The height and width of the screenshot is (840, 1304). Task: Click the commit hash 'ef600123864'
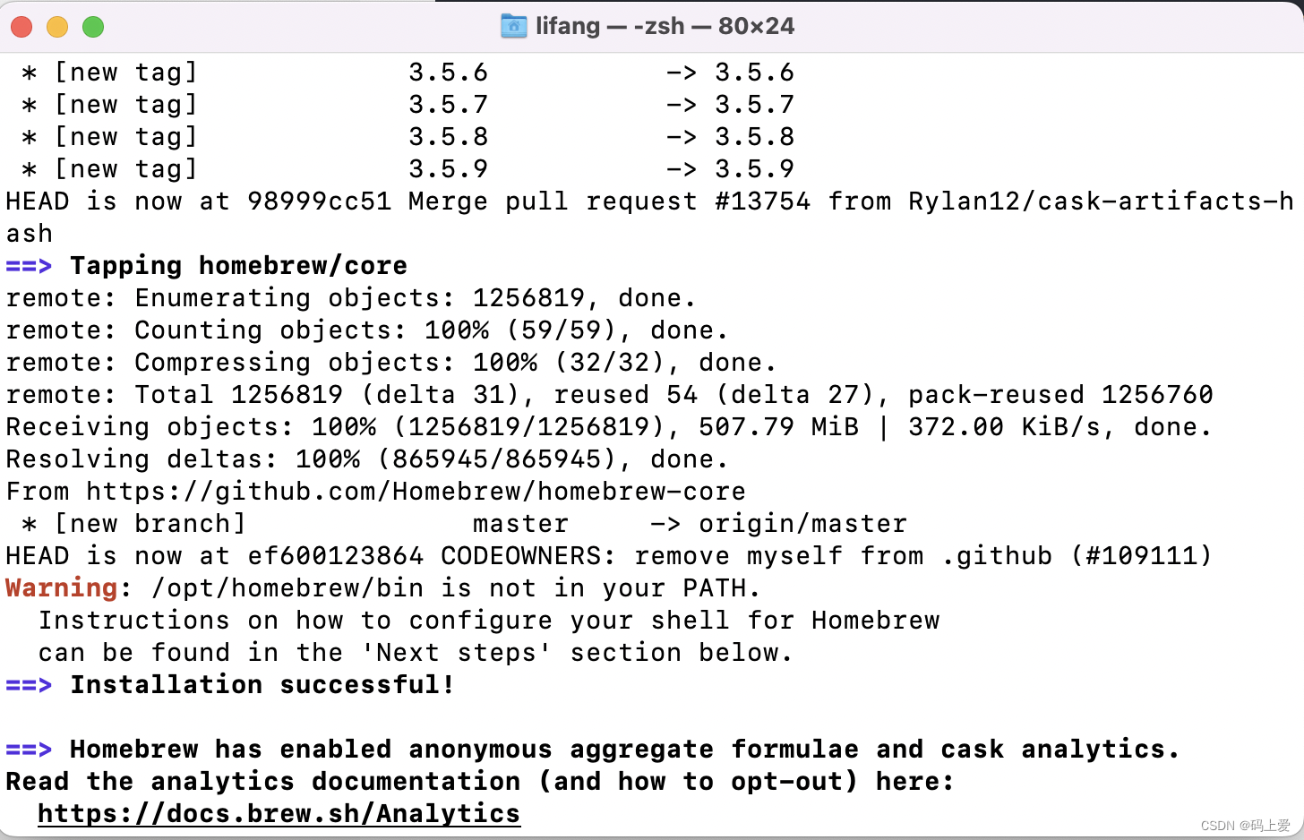[x=336, y=556]
